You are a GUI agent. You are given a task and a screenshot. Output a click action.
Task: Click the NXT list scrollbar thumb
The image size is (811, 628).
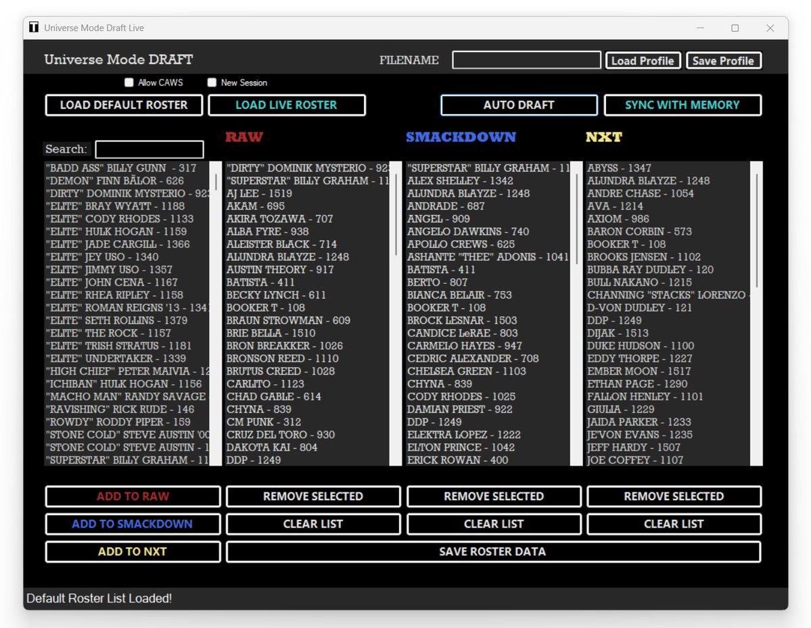pyautogui.click(x=756, y=231)
